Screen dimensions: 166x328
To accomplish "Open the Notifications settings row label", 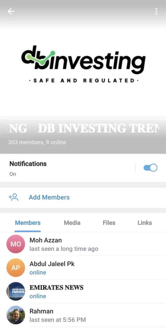I will click(x=28, y=164).
